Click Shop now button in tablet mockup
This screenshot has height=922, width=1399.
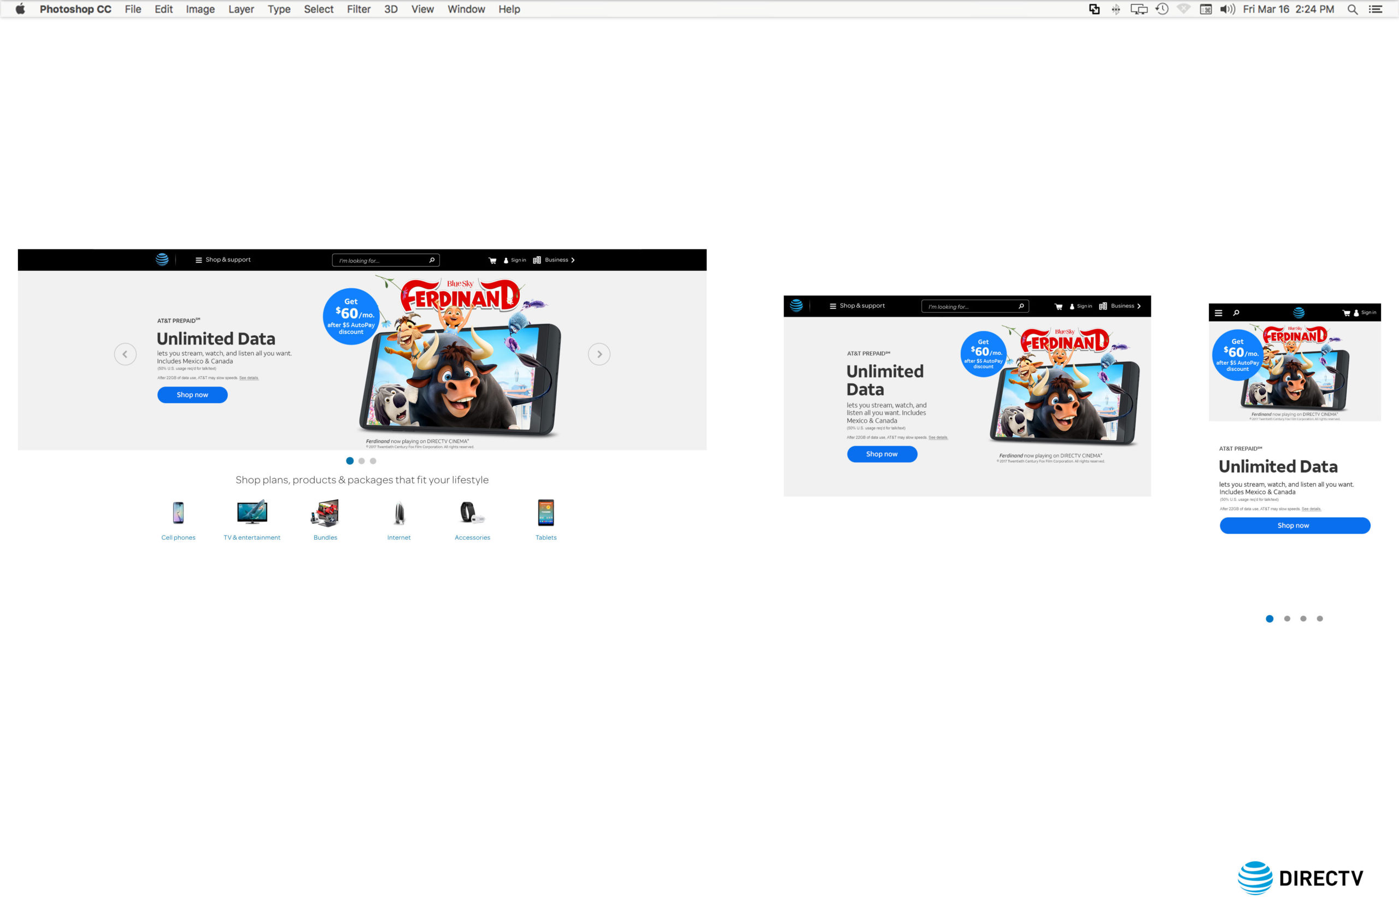(x=881, y=454)
